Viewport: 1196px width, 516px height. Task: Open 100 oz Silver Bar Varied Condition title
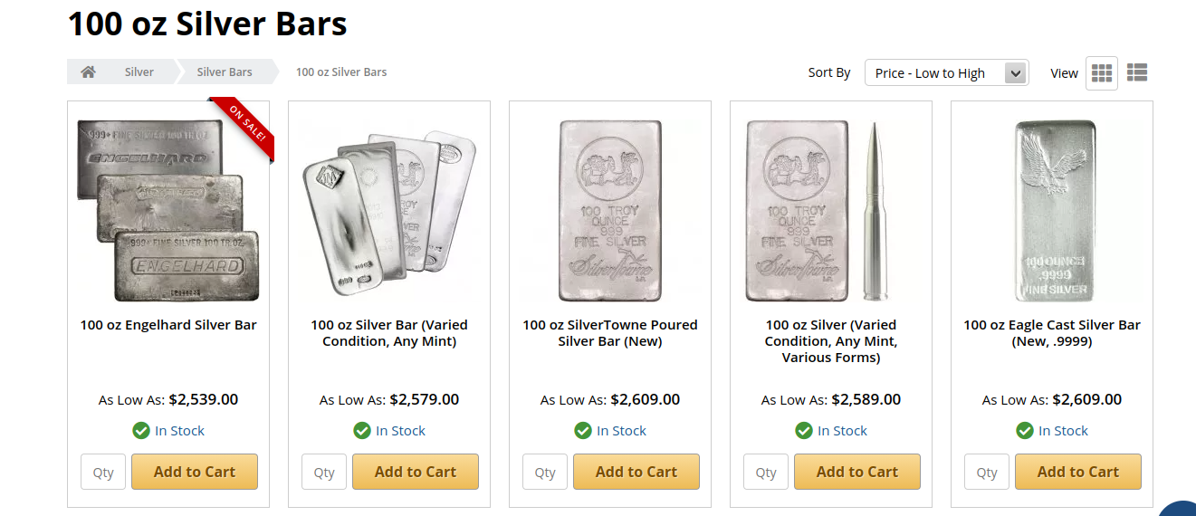coord(389,333)
